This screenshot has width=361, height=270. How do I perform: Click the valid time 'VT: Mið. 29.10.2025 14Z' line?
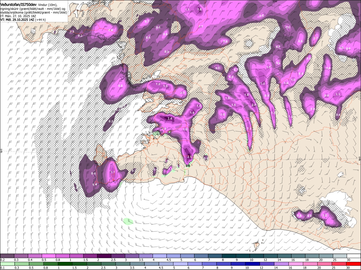pos(17,20)
